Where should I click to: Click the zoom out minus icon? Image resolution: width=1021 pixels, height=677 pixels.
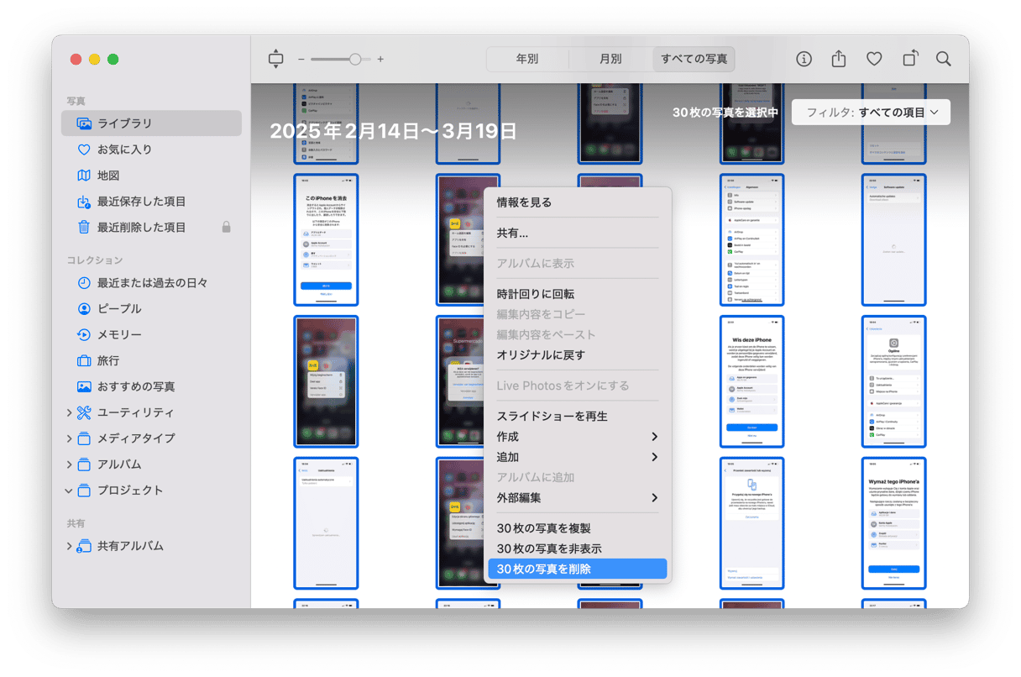click(301, 60)
